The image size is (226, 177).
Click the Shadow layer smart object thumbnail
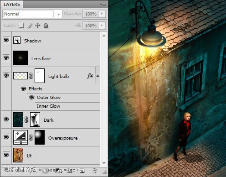17,40
